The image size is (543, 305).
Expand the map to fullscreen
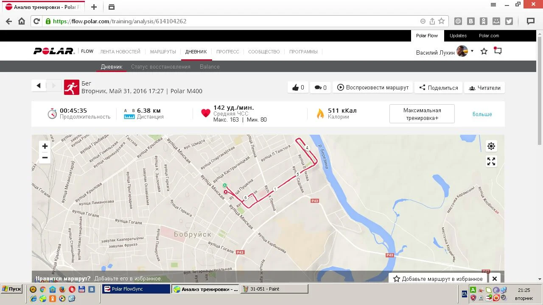point(491,161)
